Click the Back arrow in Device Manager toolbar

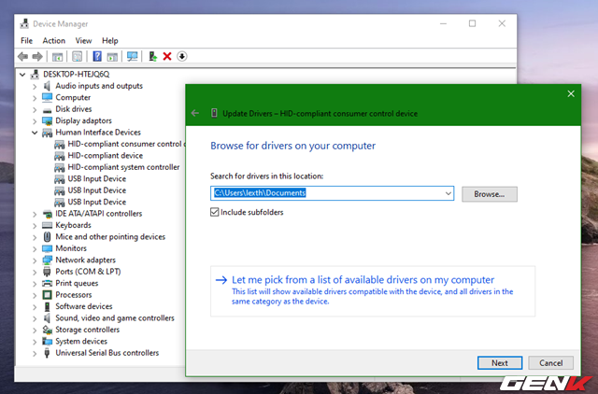click(22, 57)
